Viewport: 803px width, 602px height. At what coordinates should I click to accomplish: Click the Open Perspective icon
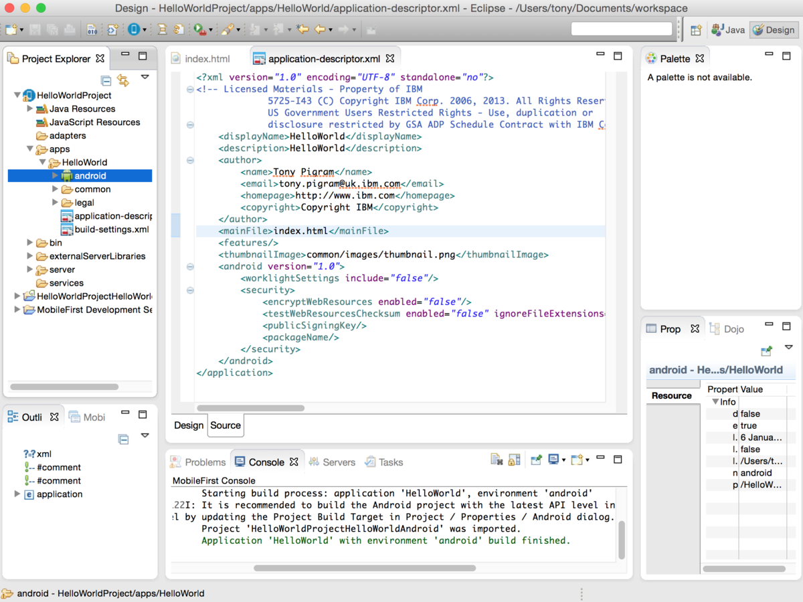pyautogui.click(x=696, y=29)
